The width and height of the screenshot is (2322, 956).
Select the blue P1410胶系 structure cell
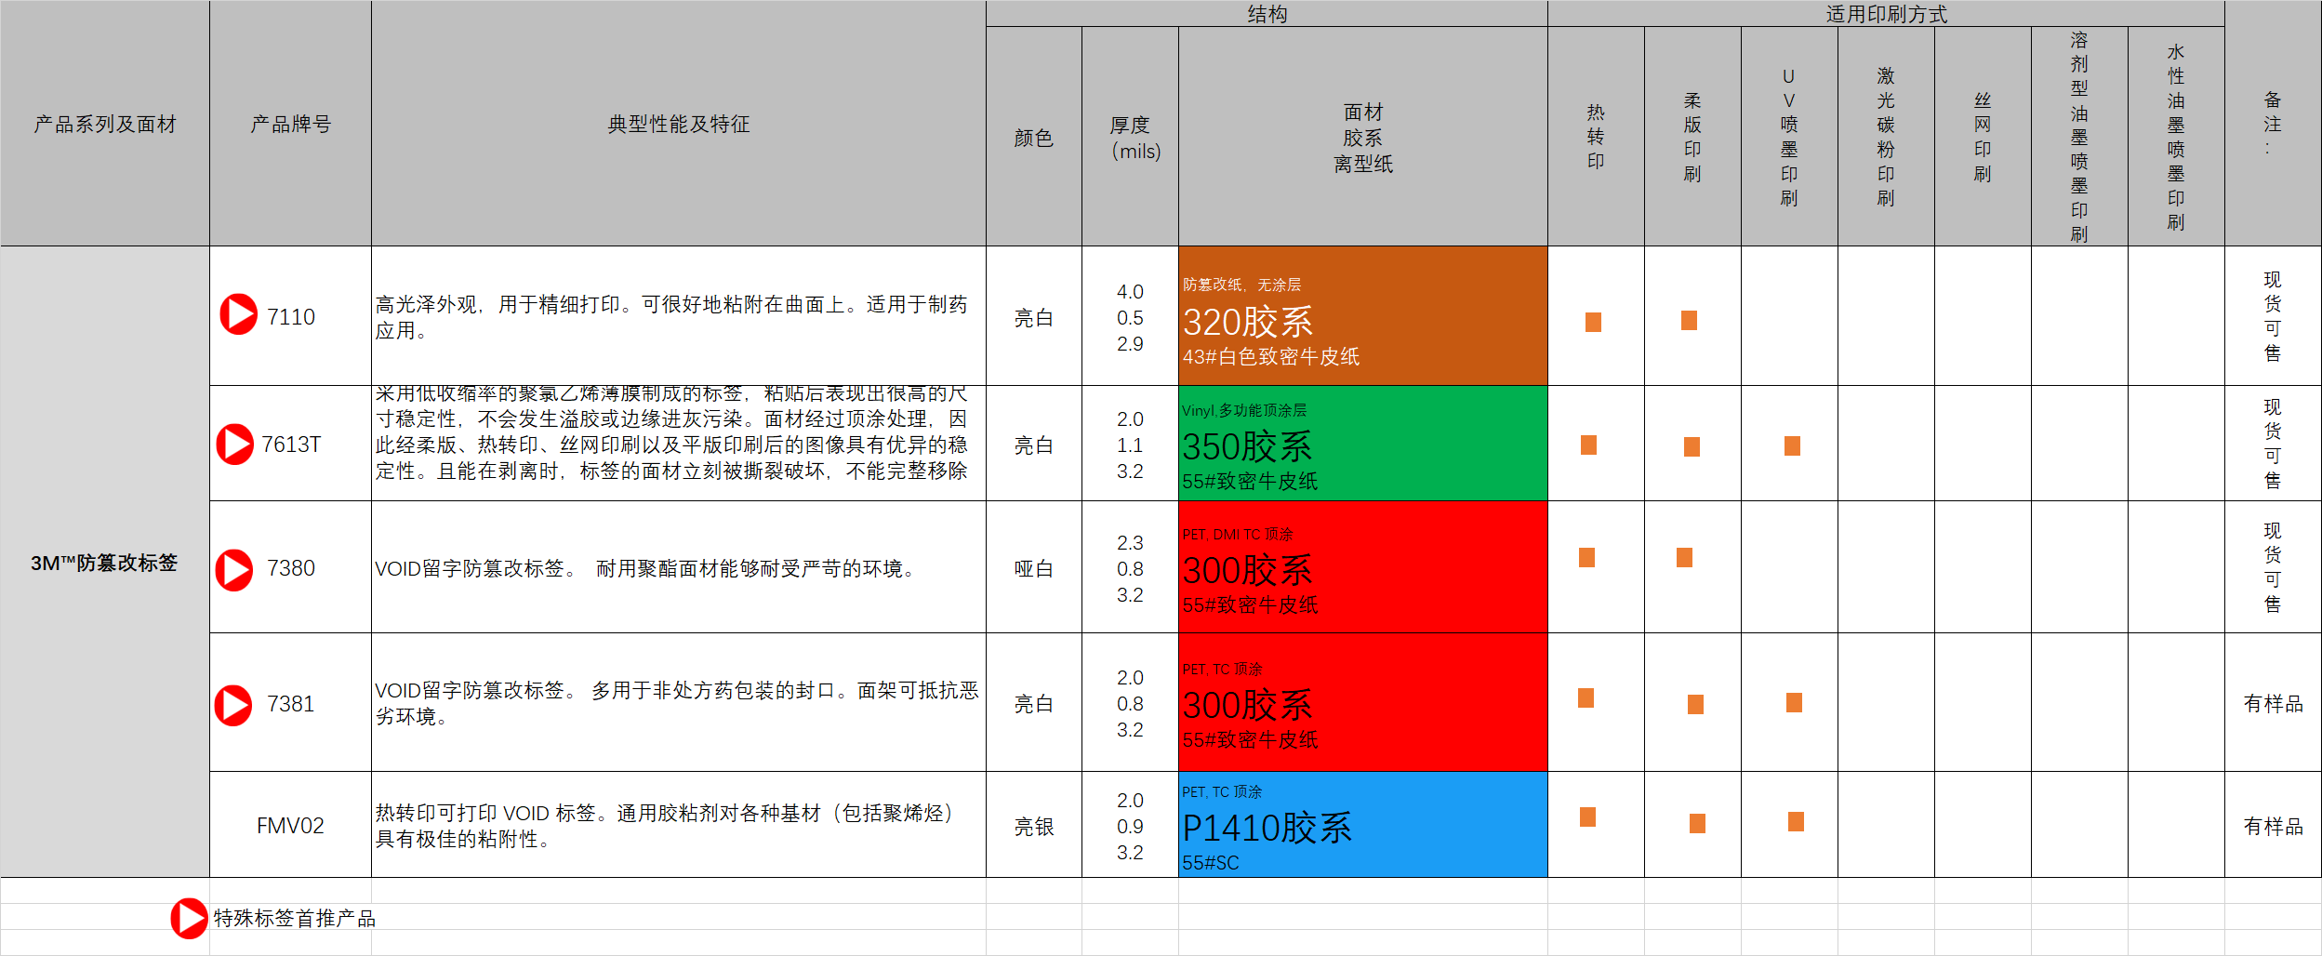[1362, 824]
